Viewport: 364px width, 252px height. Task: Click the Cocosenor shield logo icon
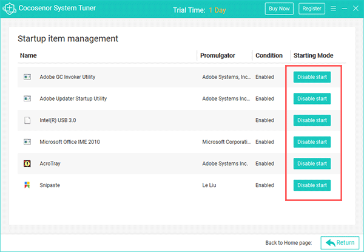coord(9,9)
